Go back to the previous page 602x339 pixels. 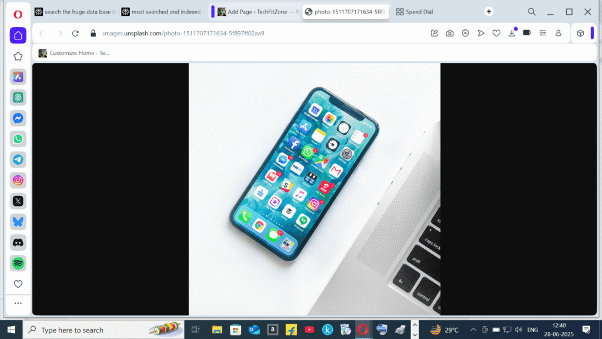click(42, 34)
